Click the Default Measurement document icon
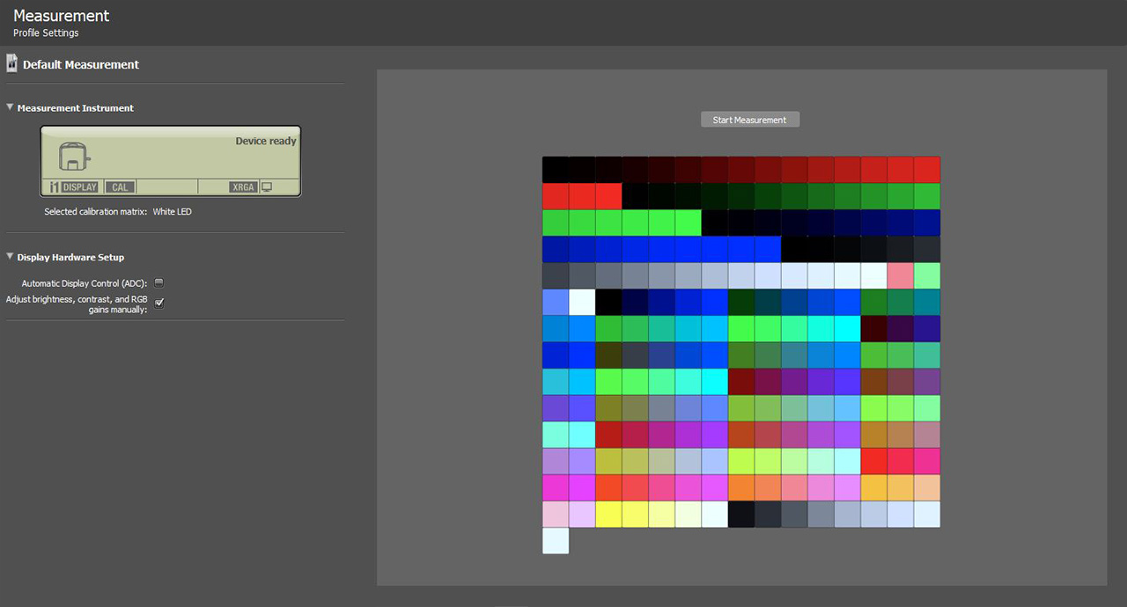The height and width of the screenshot is (607, 1127). tap(11, 63)
